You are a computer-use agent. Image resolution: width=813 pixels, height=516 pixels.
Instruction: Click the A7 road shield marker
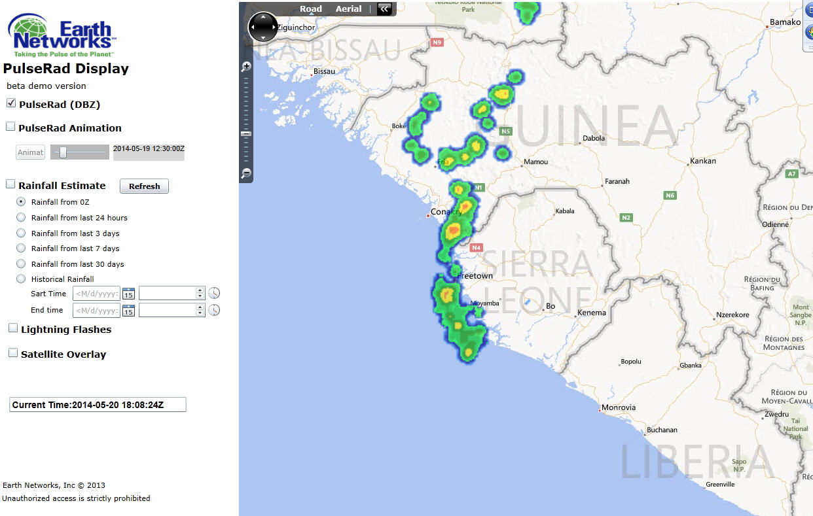point(792,174)
